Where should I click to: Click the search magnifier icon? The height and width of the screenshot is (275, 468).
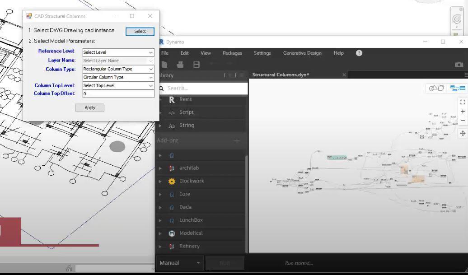(x=161, y=89)
